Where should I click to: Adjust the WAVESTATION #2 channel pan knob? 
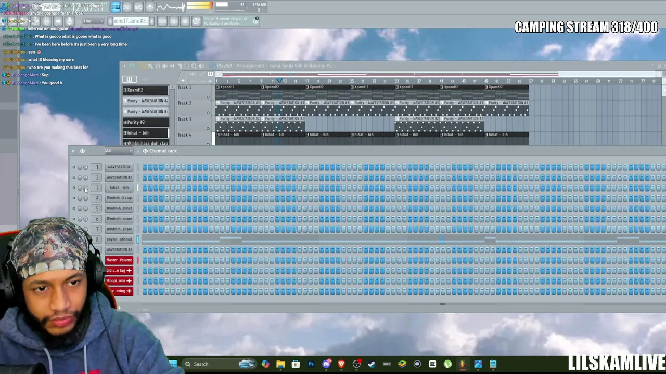[x=80, y=178]
